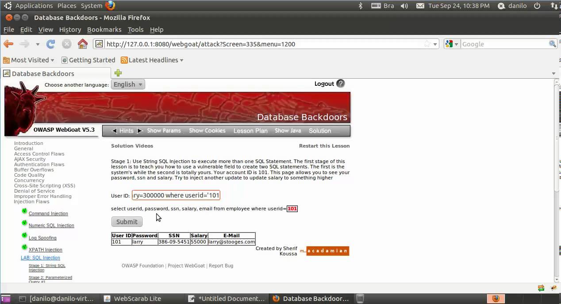Click the show desktop icon in bottom panel
The width and height of the screenshot is (561, 304).
[x=6, y=299]
